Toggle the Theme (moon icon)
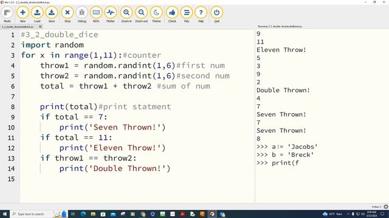This screenshot has height=218, width=389. pyautogui.click(x=156, y=15)
